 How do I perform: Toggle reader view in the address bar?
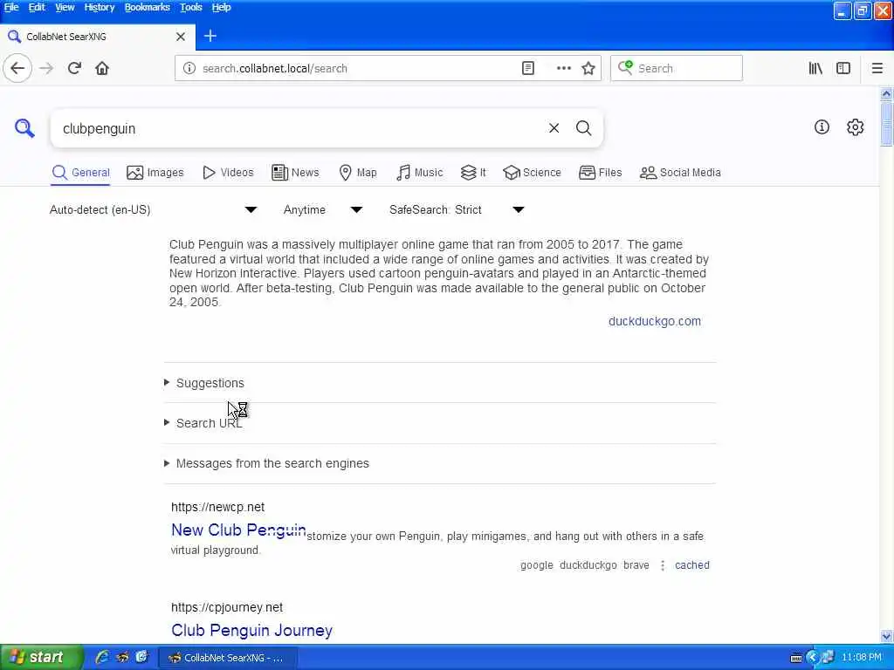coord(528,68)
